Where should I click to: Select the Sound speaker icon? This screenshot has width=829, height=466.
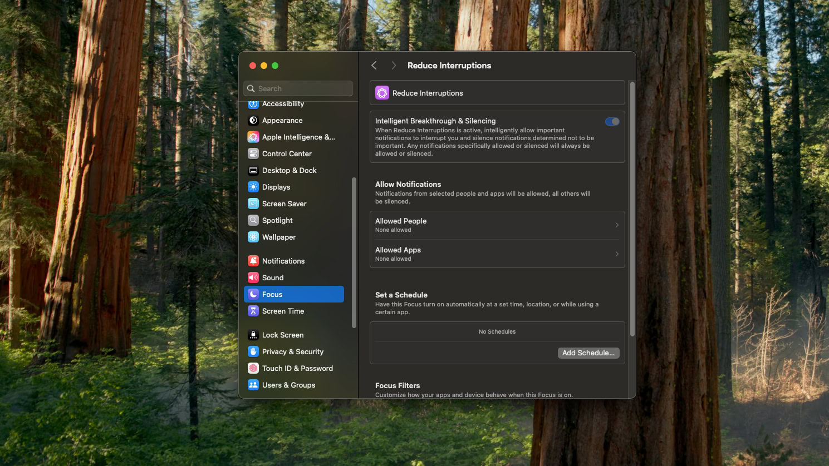coord(253,277)
